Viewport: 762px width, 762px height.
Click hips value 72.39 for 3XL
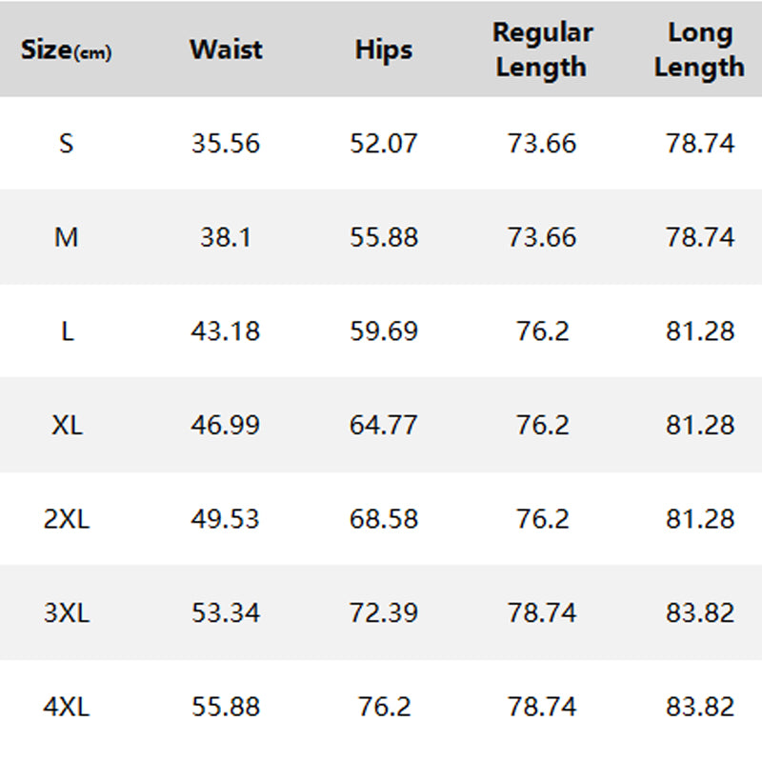[x=384, y=612]
